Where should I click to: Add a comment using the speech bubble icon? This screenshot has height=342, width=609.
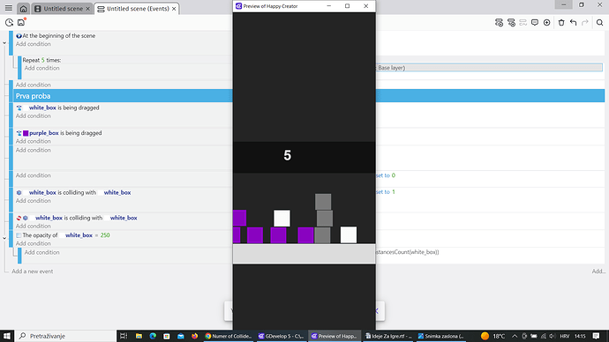click(535, 23)
